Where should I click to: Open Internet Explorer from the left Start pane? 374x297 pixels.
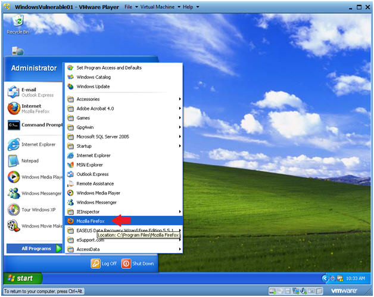click(13, 144)
